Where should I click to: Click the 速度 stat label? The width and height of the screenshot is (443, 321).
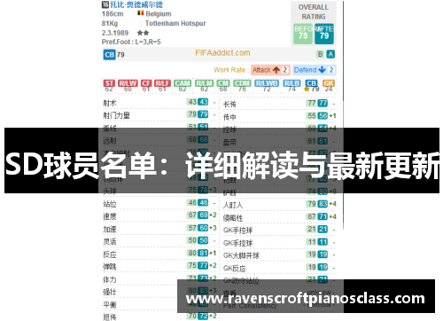(110, 216)
